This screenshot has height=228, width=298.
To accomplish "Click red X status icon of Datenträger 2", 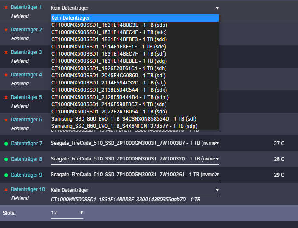I will (6, 30).
